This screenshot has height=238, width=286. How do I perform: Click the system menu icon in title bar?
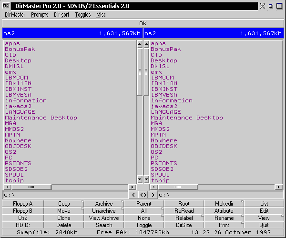click(6, 6)
